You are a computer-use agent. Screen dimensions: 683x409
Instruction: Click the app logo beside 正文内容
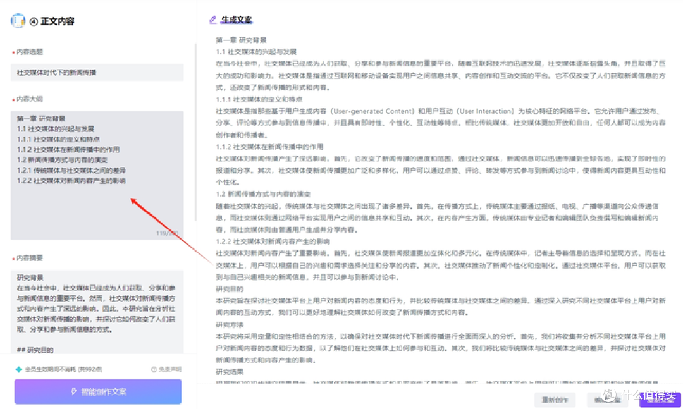[x=18, y=20]
